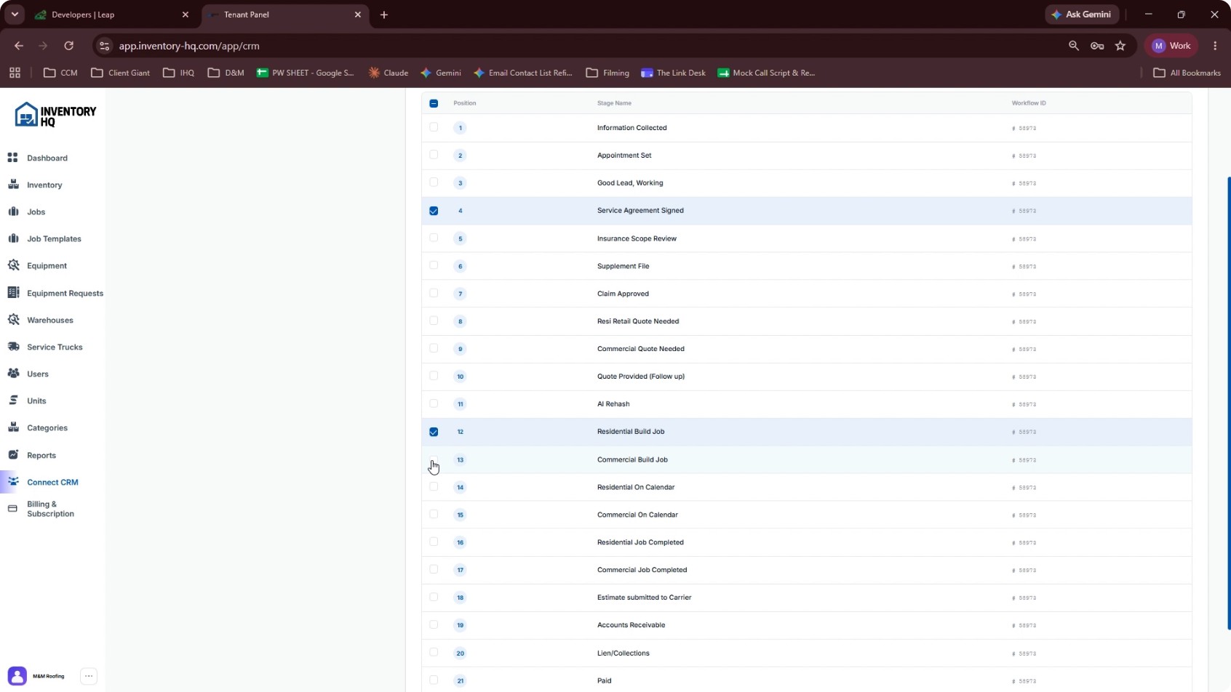
Task: Open the Claude bookmark
Action: [389, 73]
